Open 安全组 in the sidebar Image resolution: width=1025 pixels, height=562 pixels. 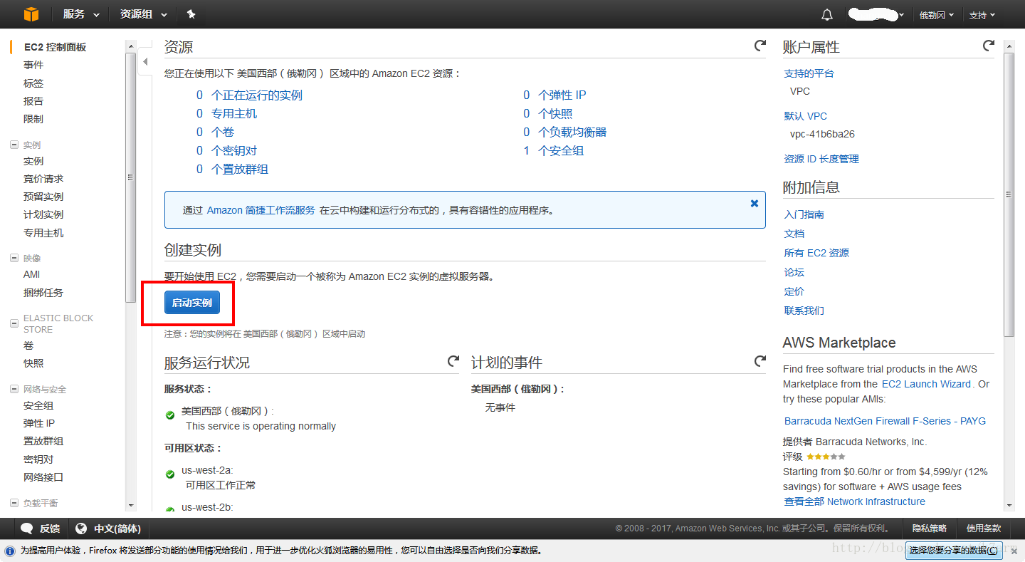click(38, 405)
